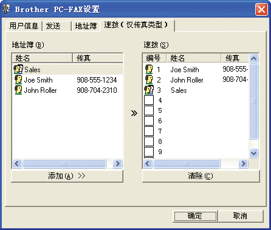This screenshot has height=230, width=271.
Task: Click the 添加(A) >> button
Action: pyautogui.click(x=67, y=176)
